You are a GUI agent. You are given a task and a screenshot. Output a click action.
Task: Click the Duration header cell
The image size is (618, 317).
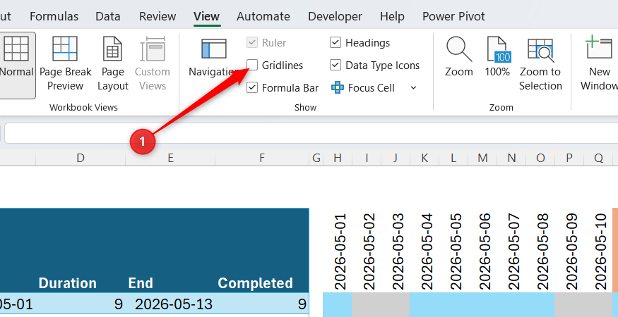pyautogui.click(x=81, y=250)
